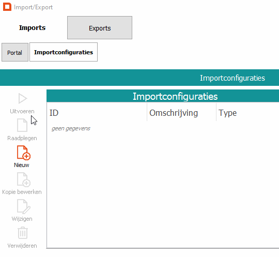The image size is (279, 257).
Task: Click the Nieuw text label
Action: tap(22, 165)
